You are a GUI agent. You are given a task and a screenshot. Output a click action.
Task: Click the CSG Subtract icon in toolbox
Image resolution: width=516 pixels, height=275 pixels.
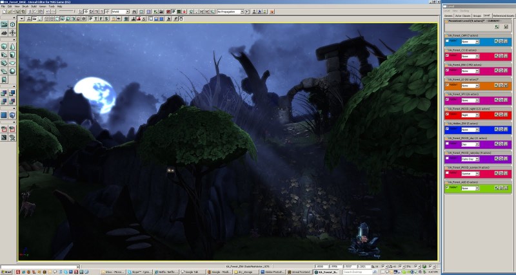(x=12, y=93)
